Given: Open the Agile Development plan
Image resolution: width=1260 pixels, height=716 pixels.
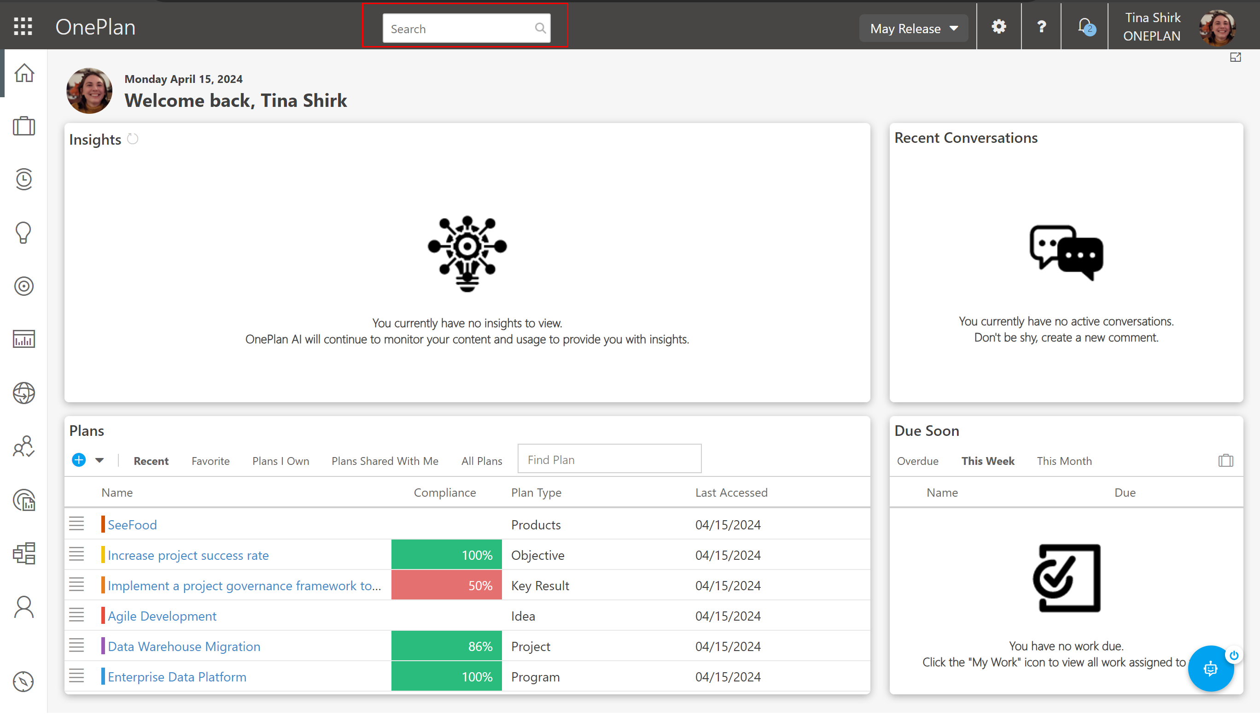Looking at the screenshot, I should click(x=162, y=617).
